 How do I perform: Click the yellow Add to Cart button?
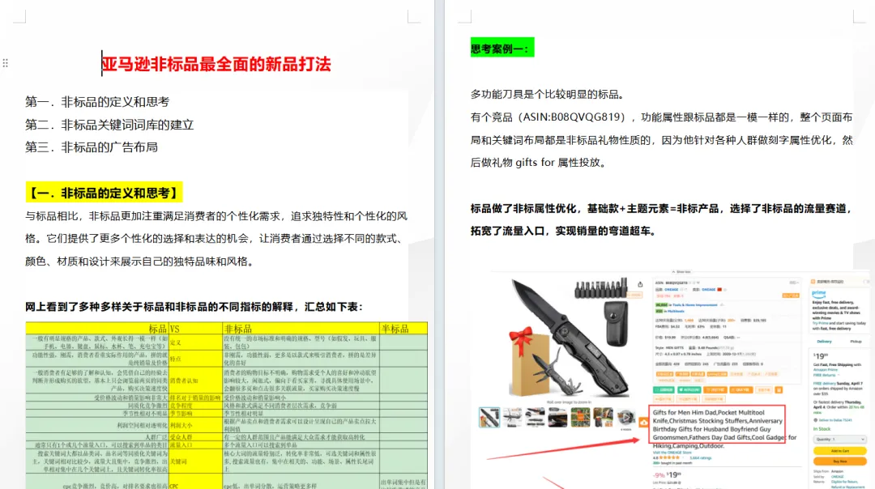point(839,450)
